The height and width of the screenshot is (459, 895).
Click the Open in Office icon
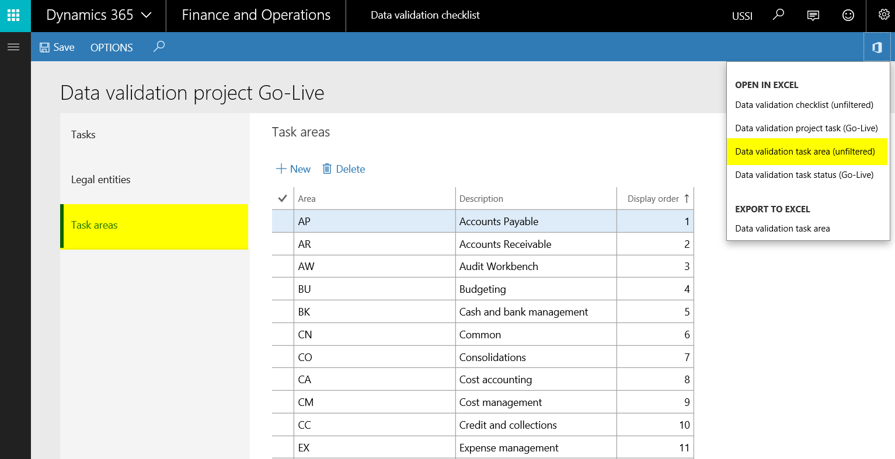click(876, 47)
